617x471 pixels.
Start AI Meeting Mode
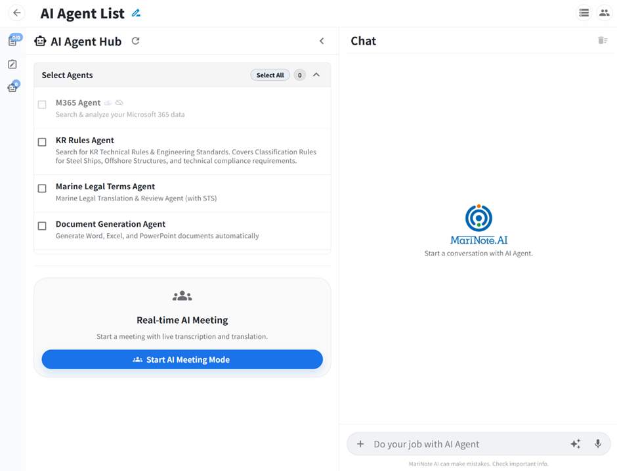coord(182,359)
